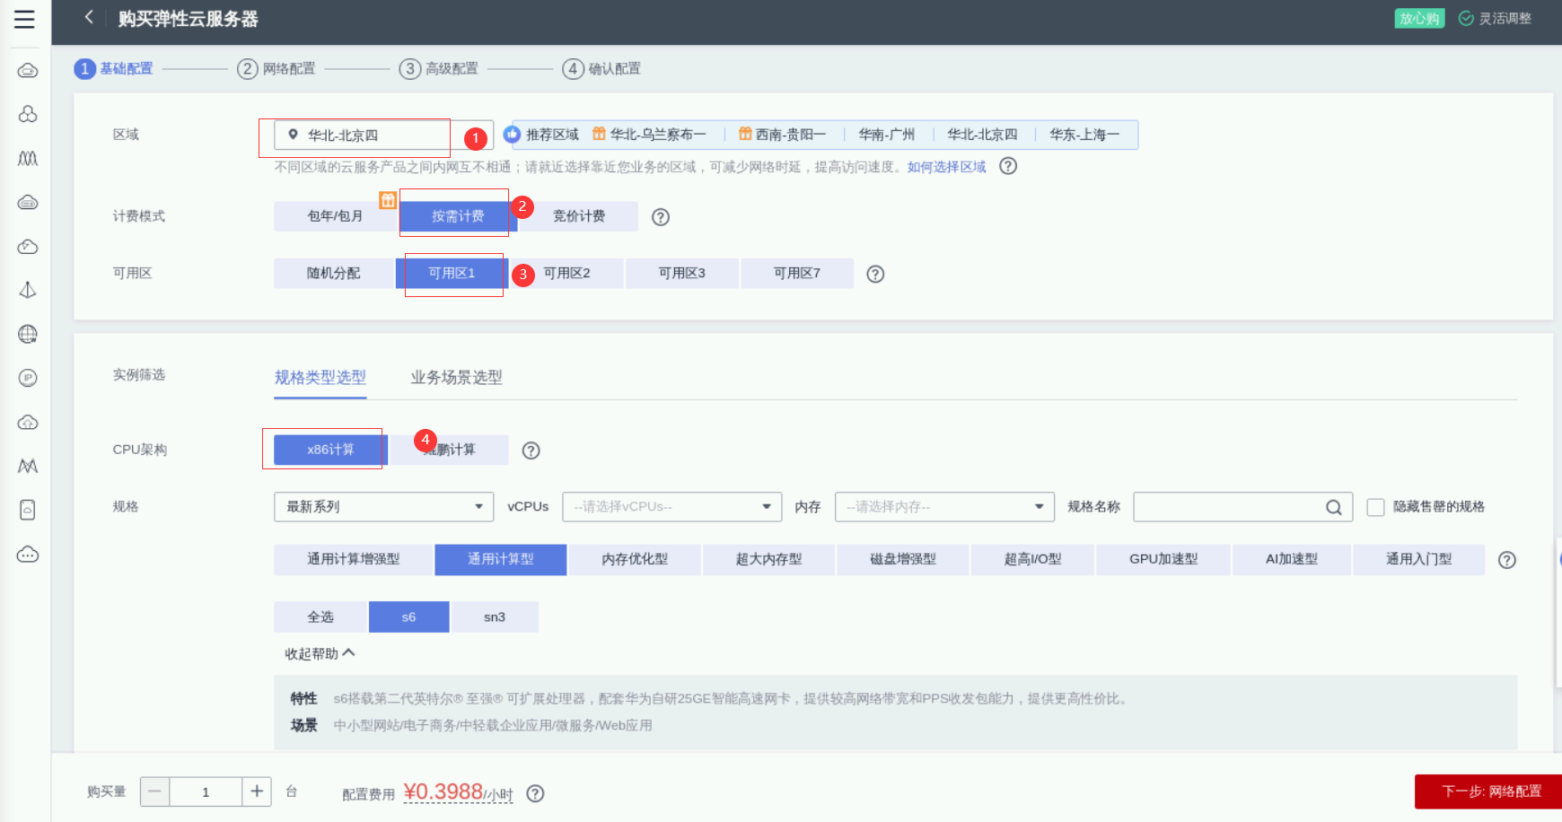Decrease purchase quantity with minus button

click(x=154, y=791)
